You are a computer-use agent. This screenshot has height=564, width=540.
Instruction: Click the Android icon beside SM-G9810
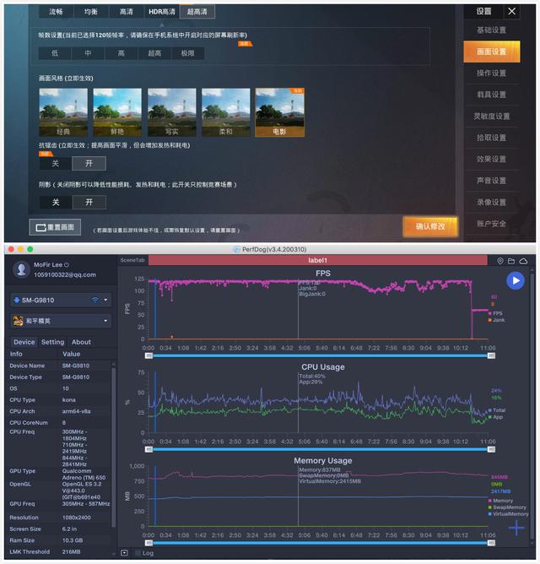point(17,300)
